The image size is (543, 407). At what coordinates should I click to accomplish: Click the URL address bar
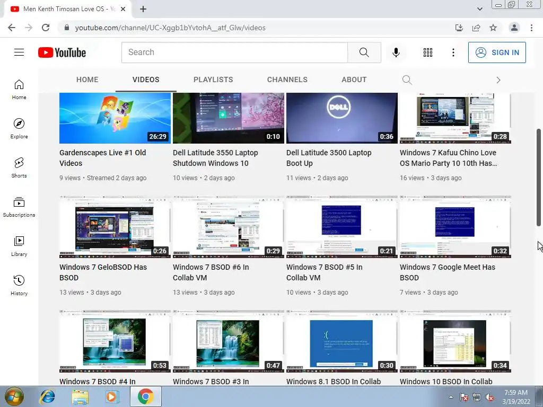coord(256,28)
